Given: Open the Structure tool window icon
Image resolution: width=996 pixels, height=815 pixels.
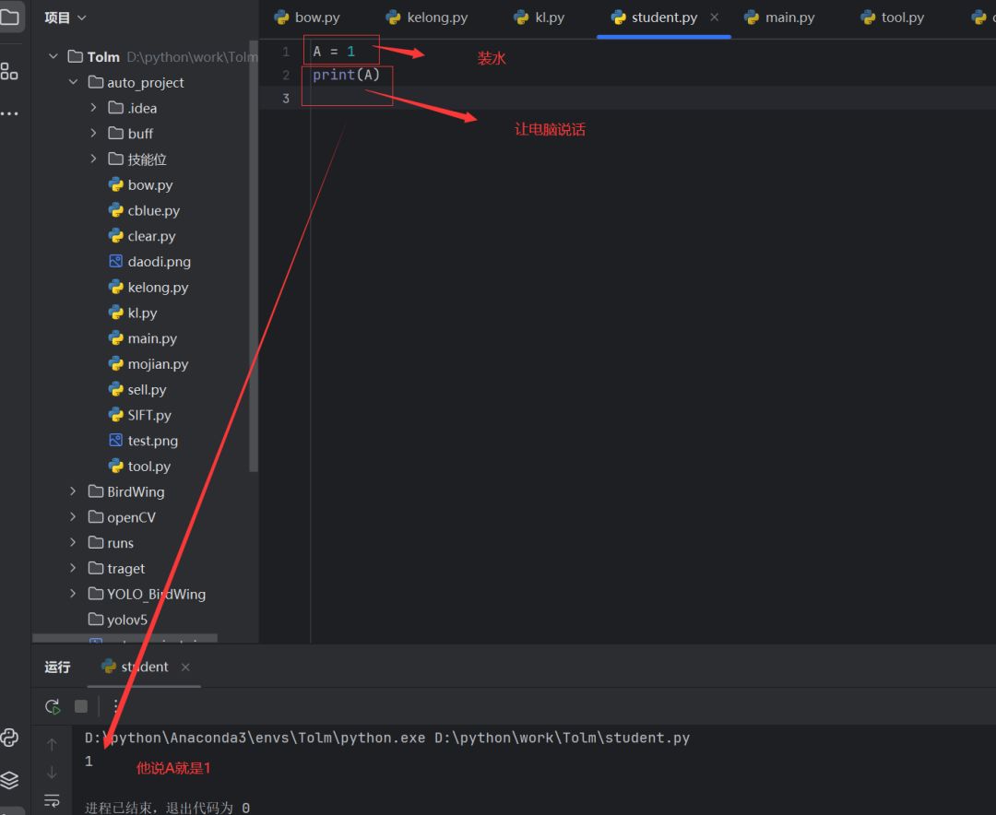Looking at the screenshot, I should 9,71.
